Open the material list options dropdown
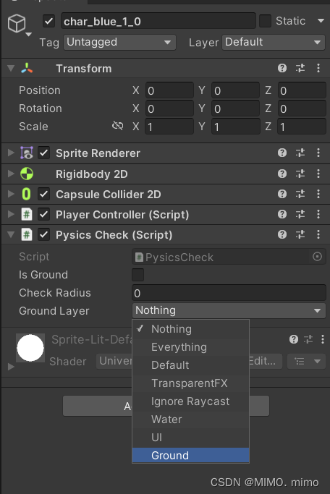 [306, 361]
